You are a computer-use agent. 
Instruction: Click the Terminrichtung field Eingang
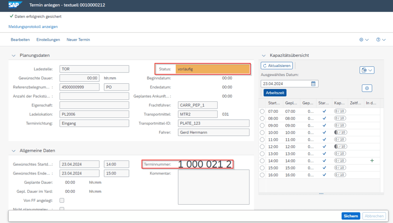click(x=94, y=123)
